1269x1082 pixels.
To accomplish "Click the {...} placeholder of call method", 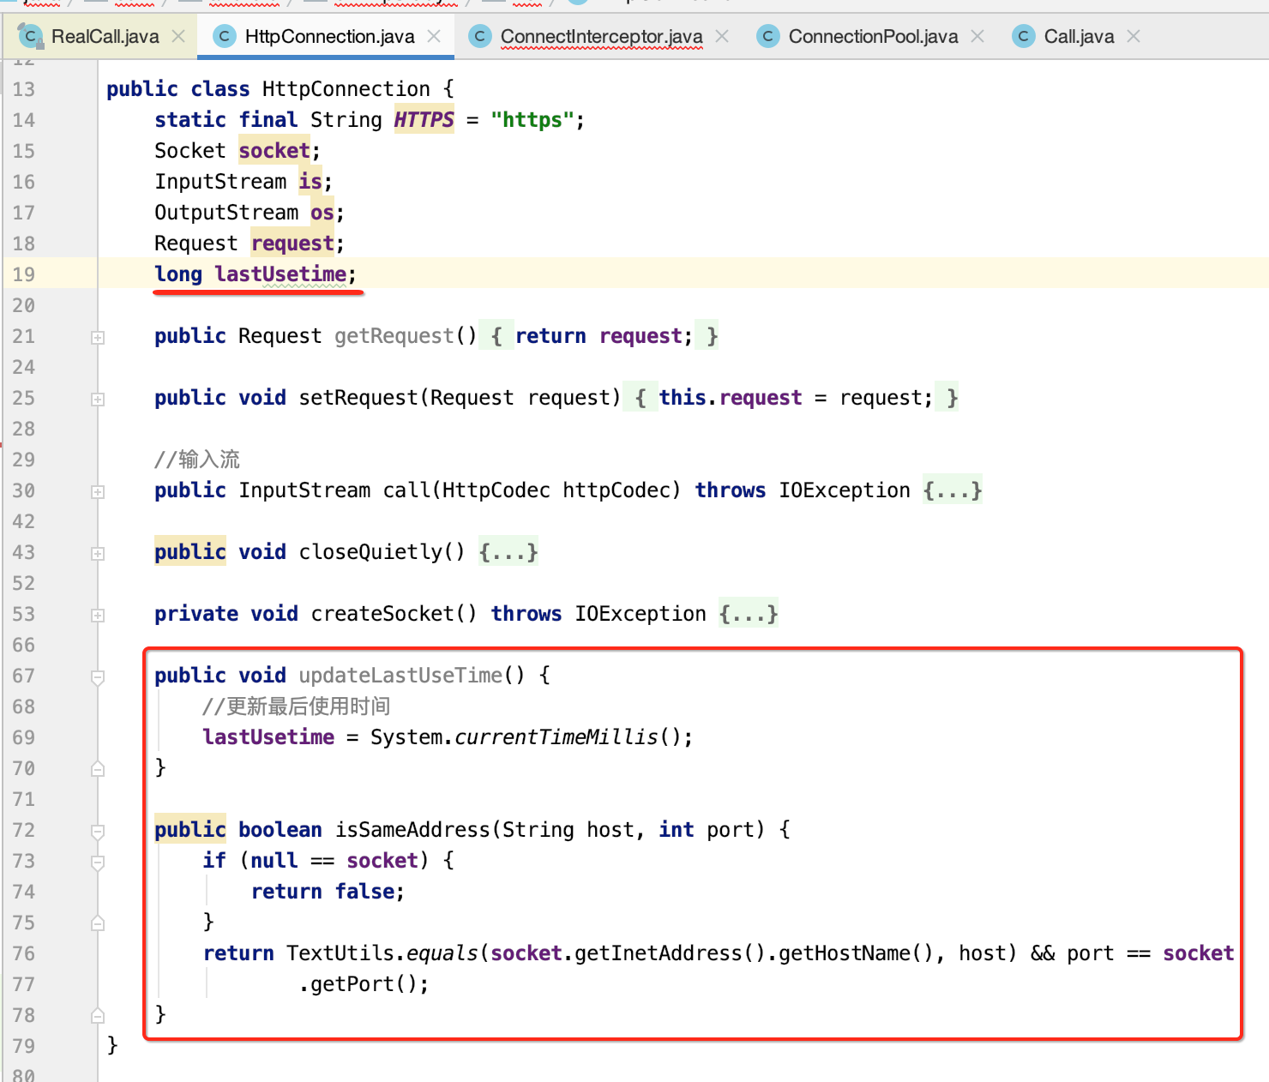I will [953, 490].
